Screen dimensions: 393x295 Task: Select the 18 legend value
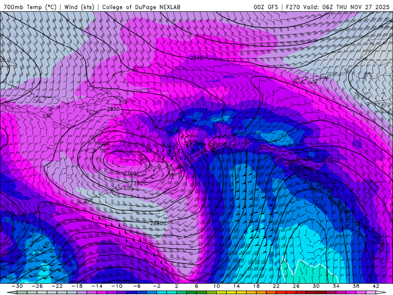point(256,286)
